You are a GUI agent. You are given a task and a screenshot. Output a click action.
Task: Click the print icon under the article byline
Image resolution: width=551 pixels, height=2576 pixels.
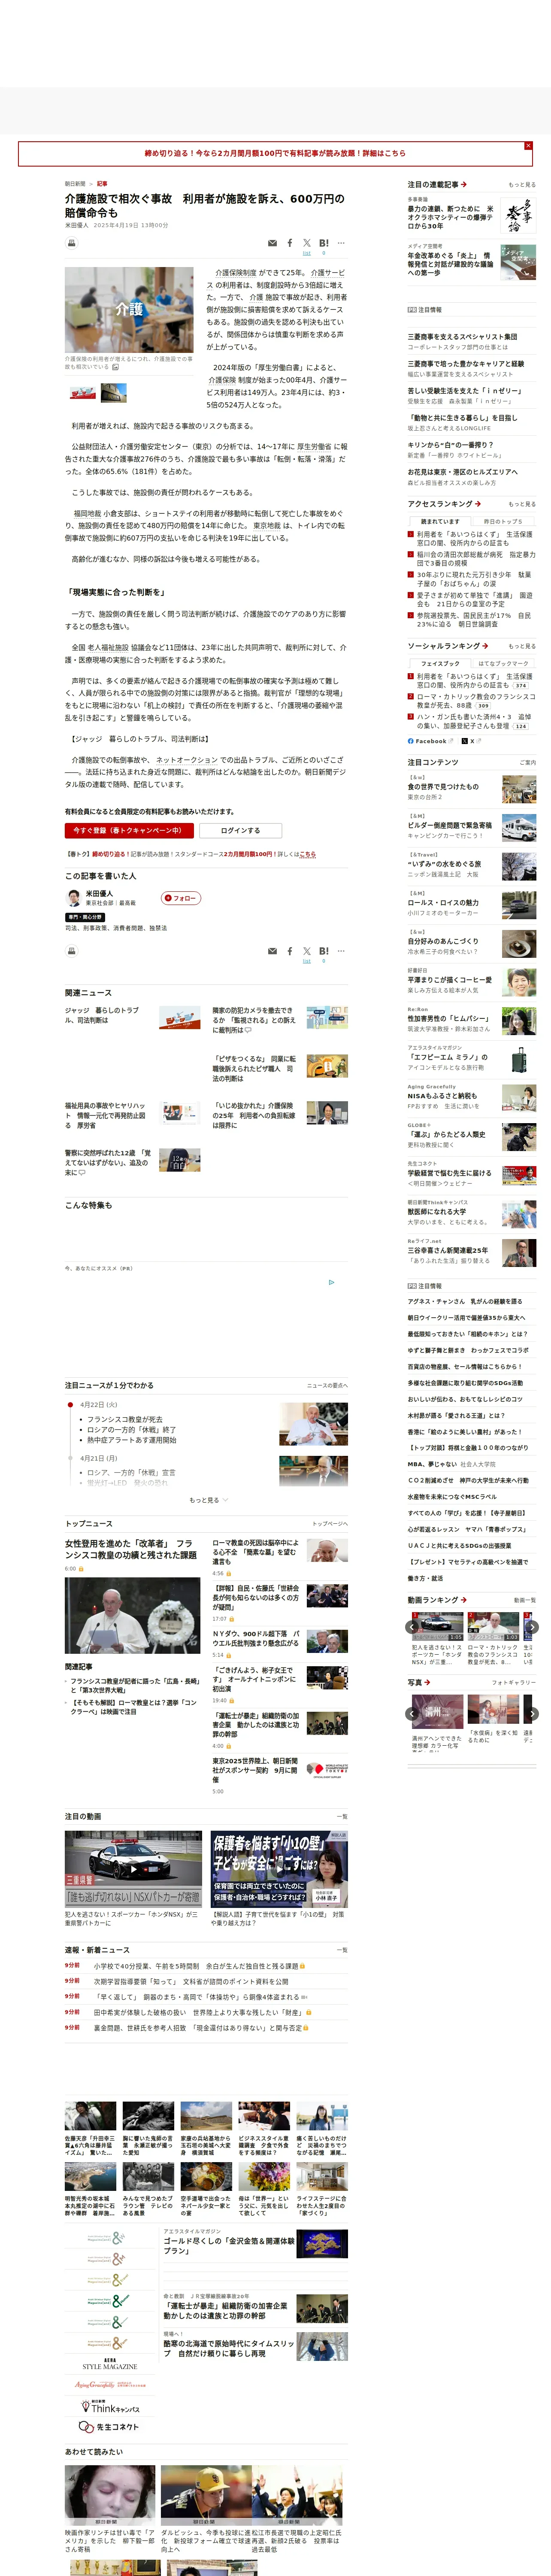[71, 243]
